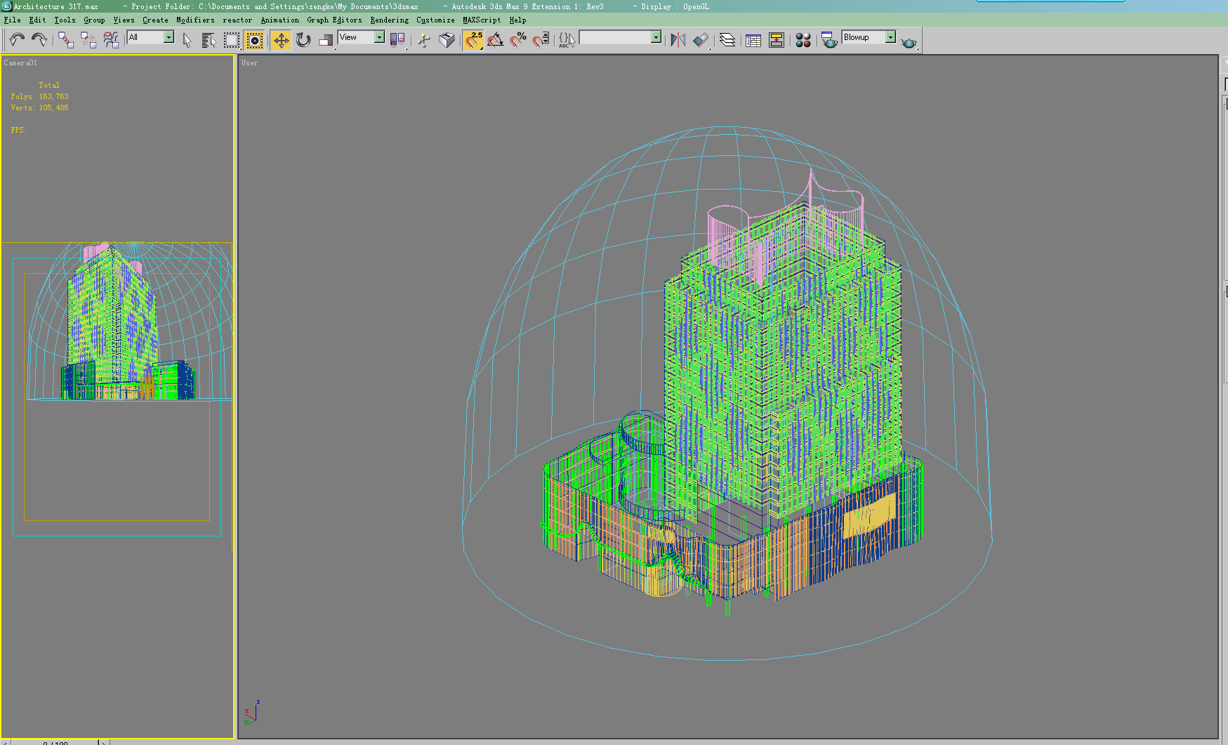Viewport: 1228px width, 745px height.
Task: Open the Views menu
Action: pyautogui.click(x=124, y=20)
